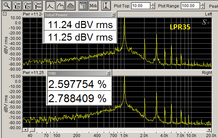Screen dimensions: 218x138
Task: Click the 400 frequency axis label
Action: tap(97, 135)
